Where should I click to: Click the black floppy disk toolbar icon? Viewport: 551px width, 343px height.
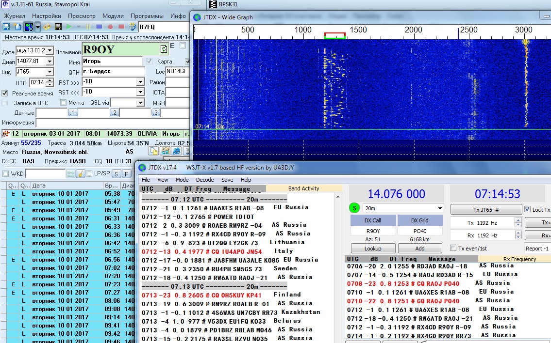[x=58, y=27]
